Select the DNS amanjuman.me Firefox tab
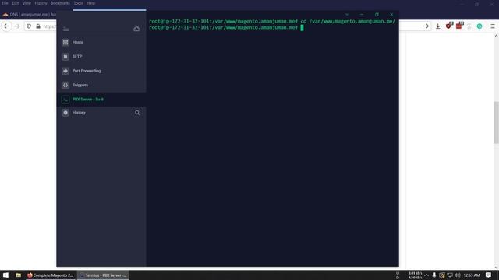 pyautogui.click(x=29, y=15)
